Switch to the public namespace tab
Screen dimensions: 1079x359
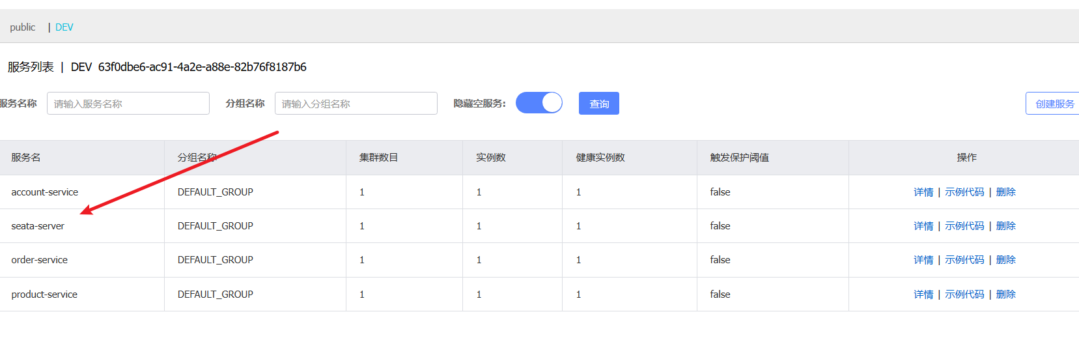(23, 27)
